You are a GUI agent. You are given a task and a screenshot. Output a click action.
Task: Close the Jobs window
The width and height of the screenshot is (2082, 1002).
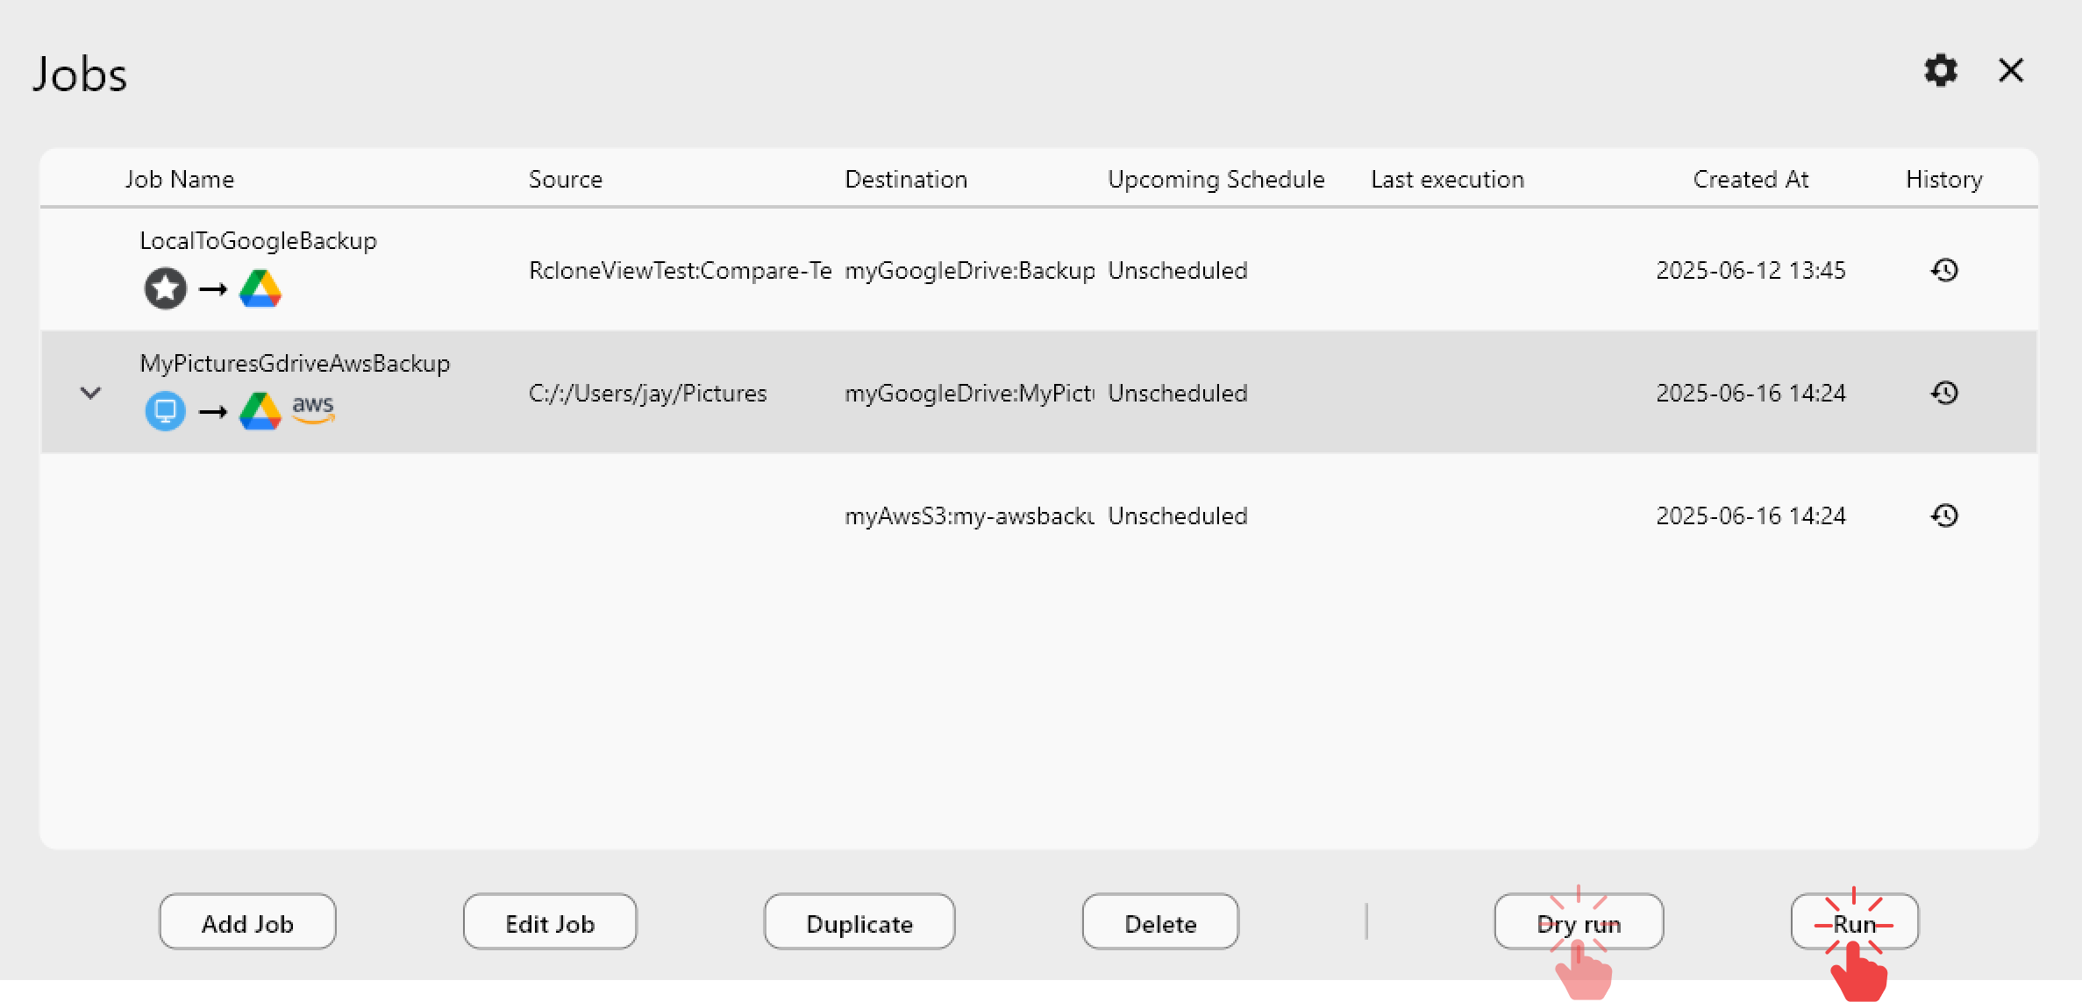[2009, 71]
